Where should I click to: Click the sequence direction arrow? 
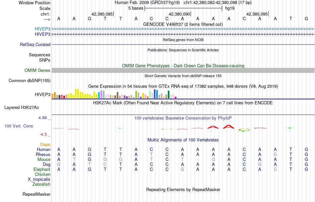point(47,20)
